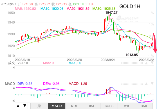Open the DMI indicator tab
The width and height of the screenshot is (157, 109).
[x=144, y=106]
